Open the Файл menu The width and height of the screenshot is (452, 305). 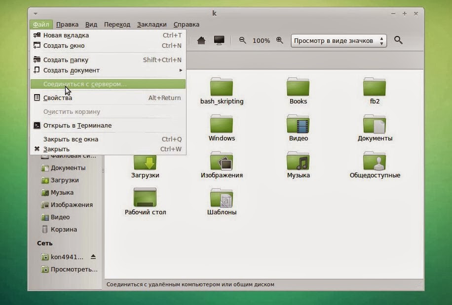(x=41, y=25)
